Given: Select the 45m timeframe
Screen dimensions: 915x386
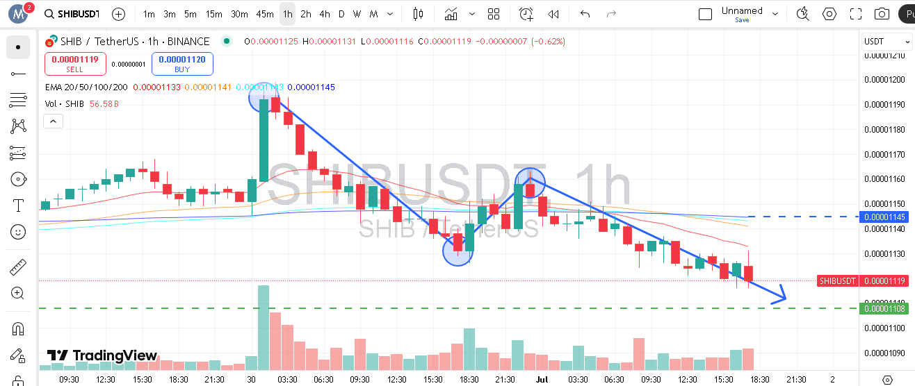Looking at the screenshot, I should [x=265, y=14].
